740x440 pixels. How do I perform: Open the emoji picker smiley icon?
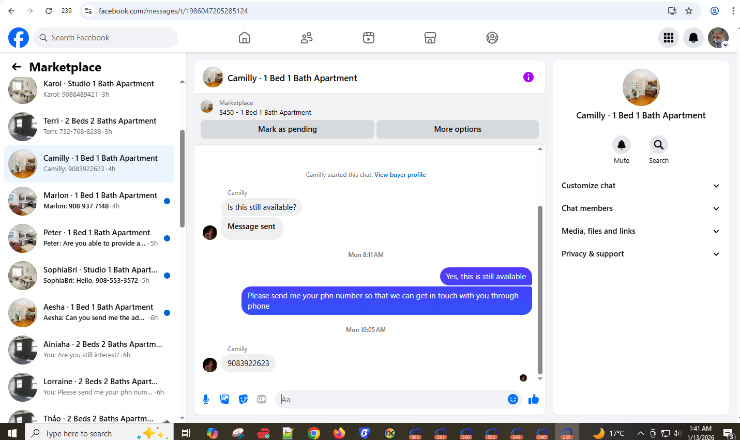tap(513, 399)
